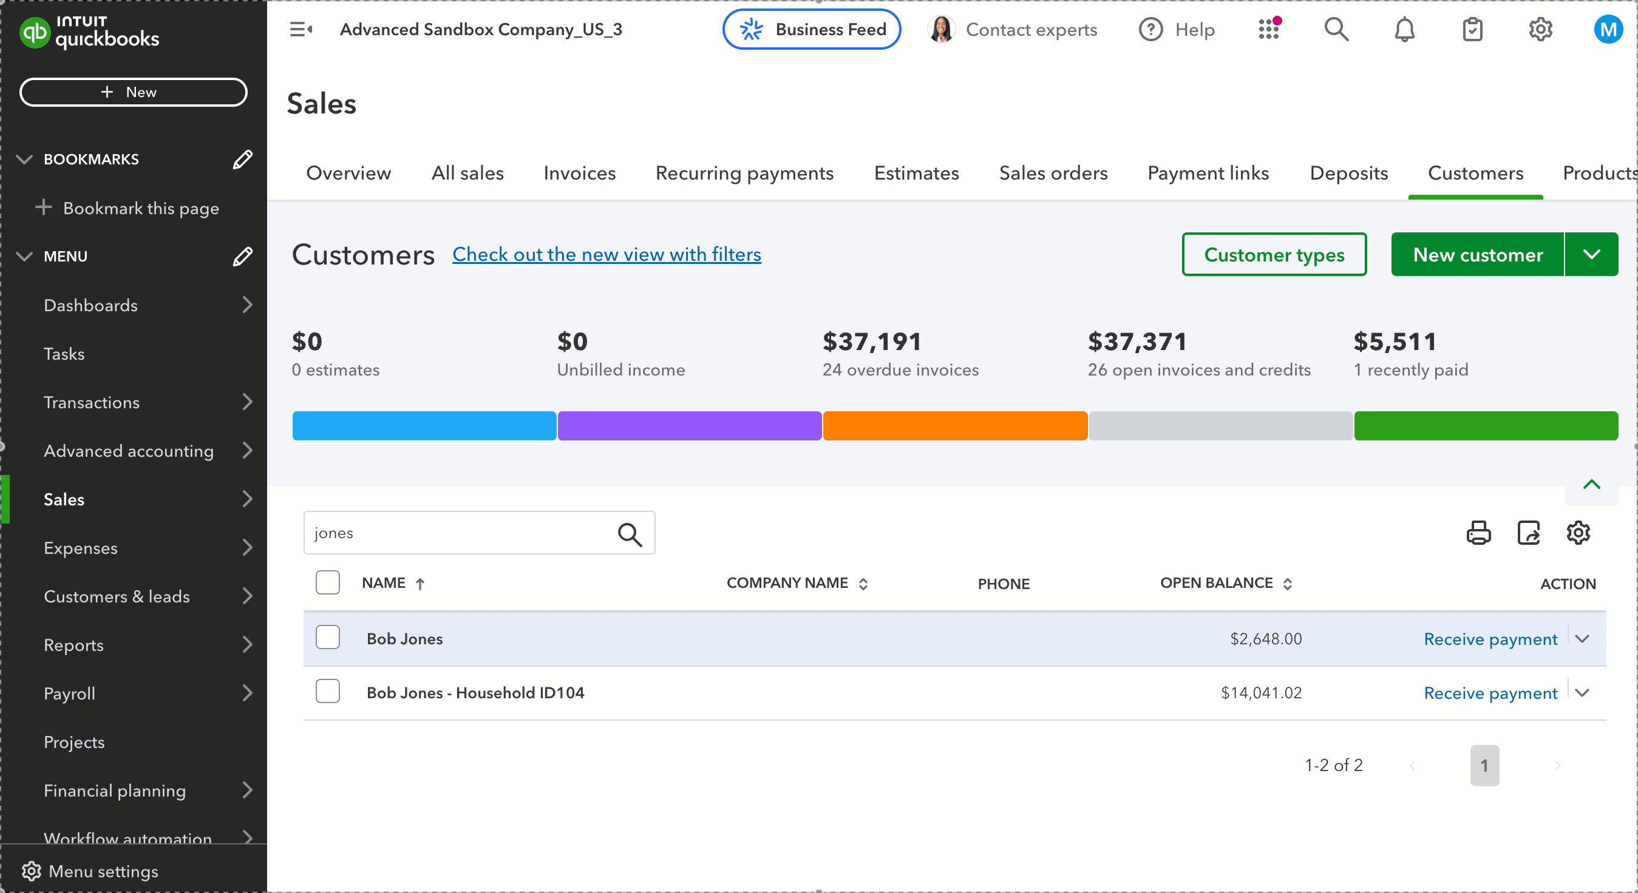Click the export to Excel icon
This screenshot has width=1638, height=893.
click(x=1529, y=533)
